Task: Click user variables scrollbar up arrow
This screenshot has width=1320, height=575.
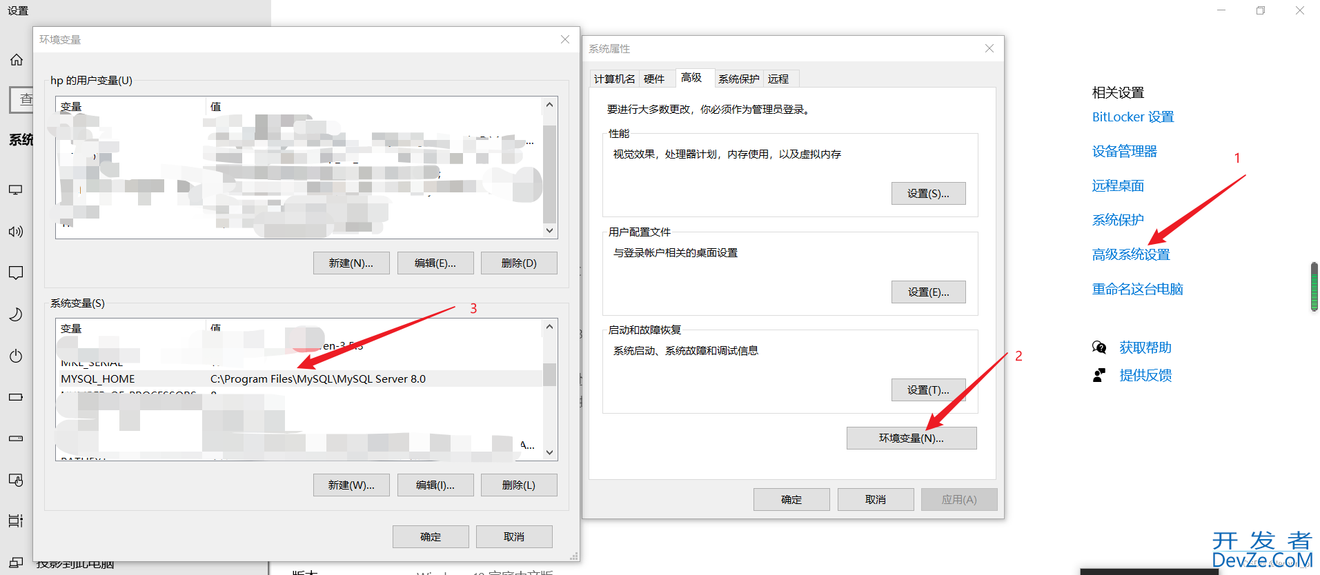Action: pyautogui.click(x=549, y=105)
